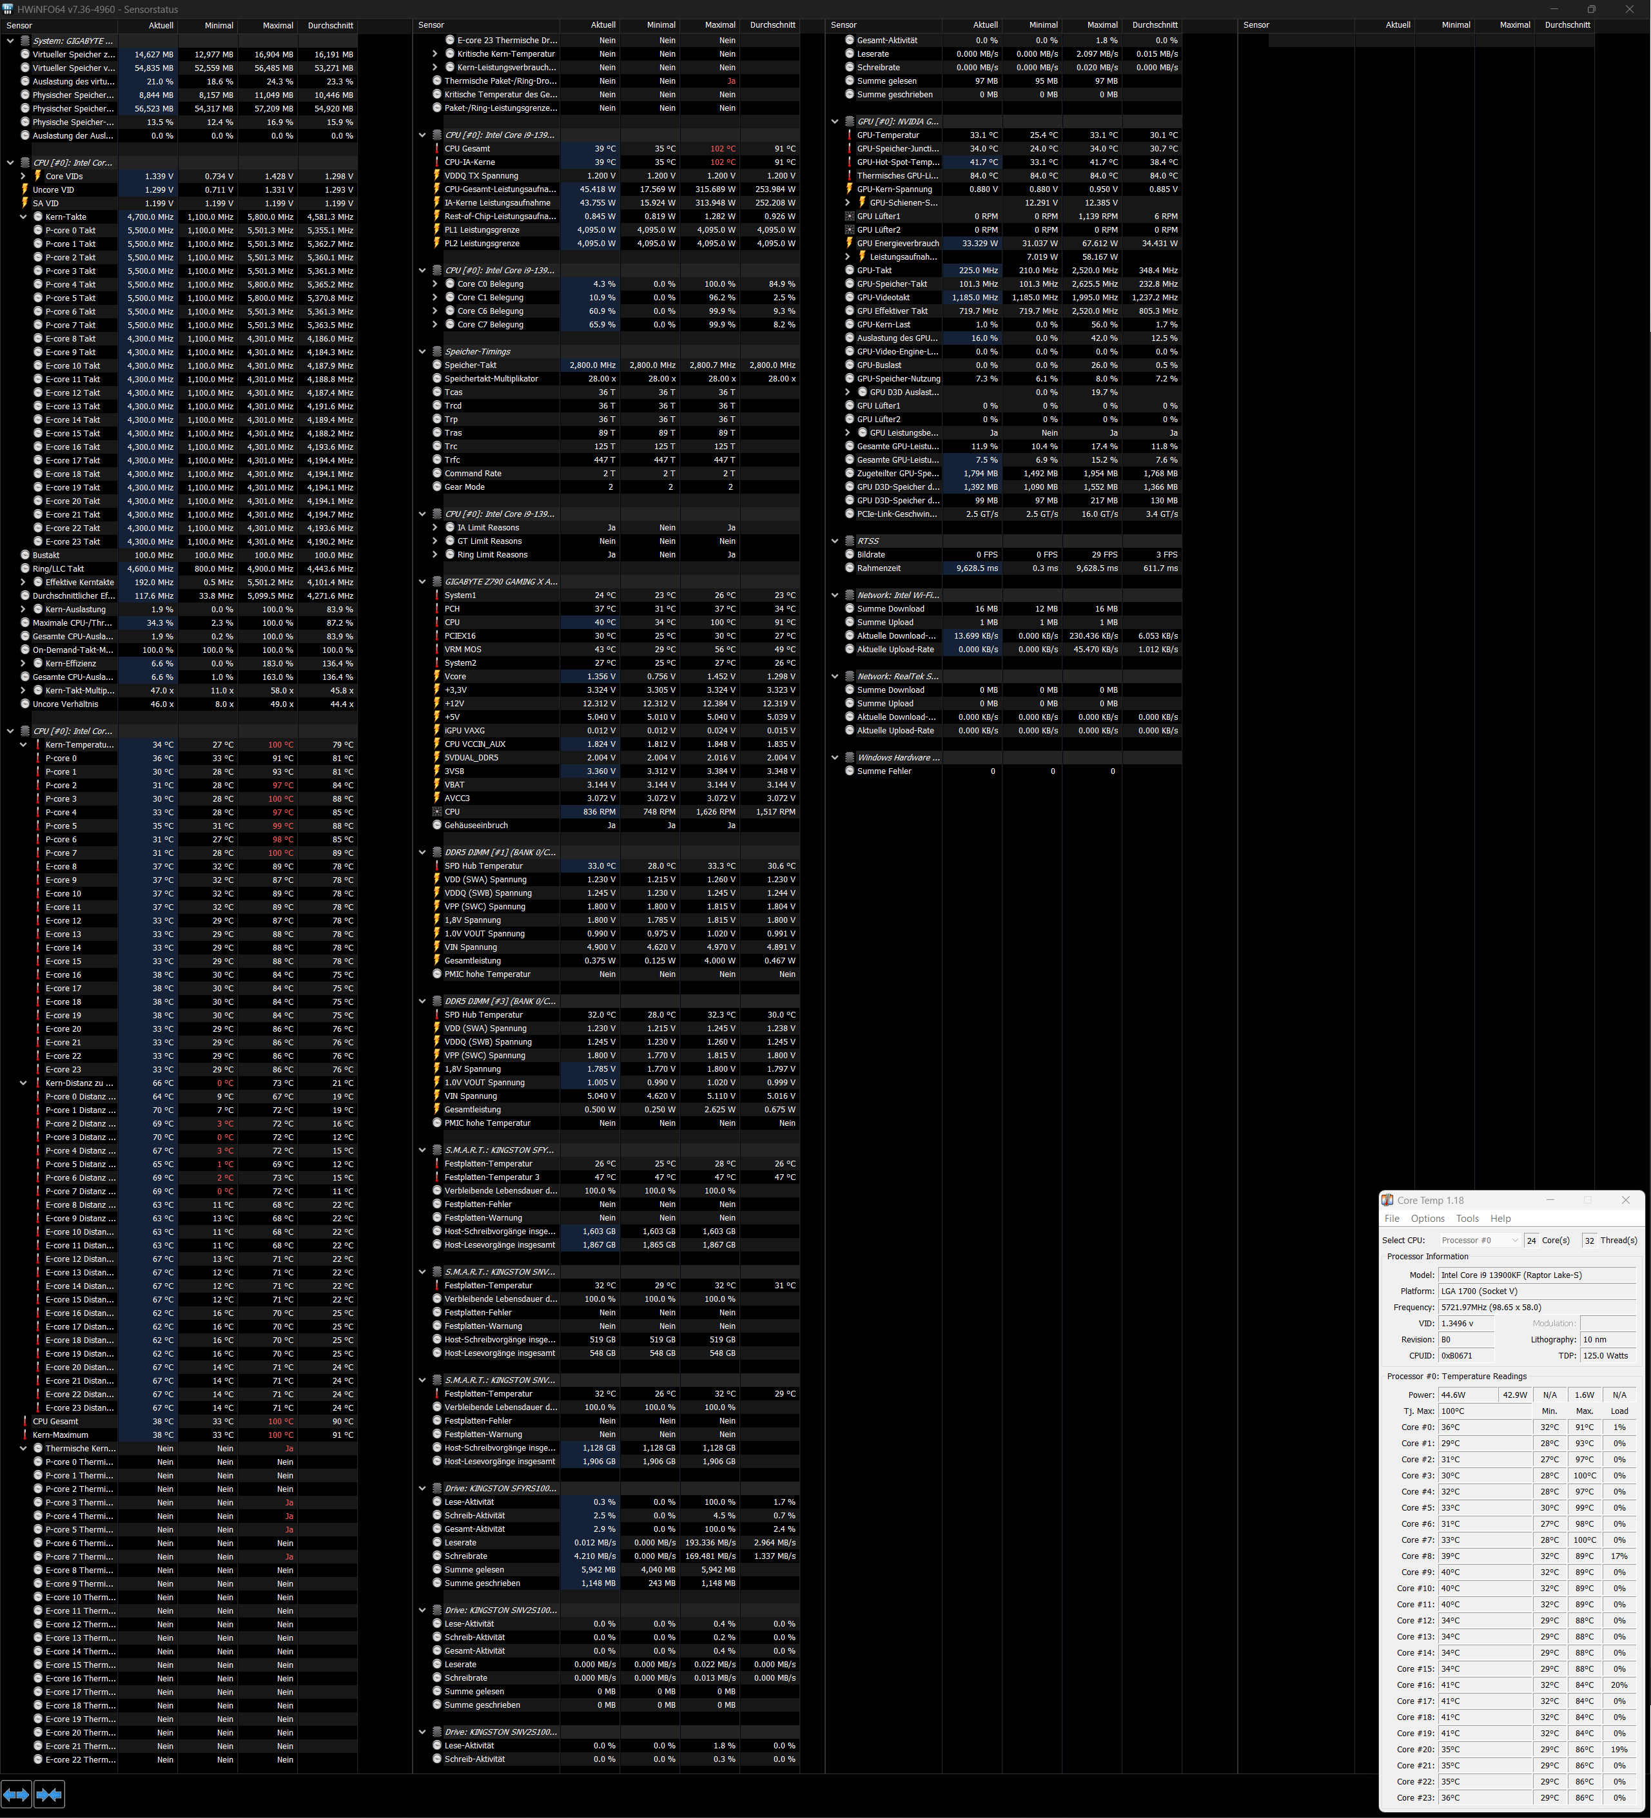This screenshot has width=1651, height=1818.
Task: Click the lightning icon beside Core VIDs
Action: 38,176
